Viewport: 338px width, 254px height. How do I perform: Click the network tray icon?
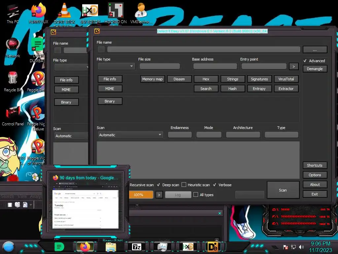[x=293, y=247]
